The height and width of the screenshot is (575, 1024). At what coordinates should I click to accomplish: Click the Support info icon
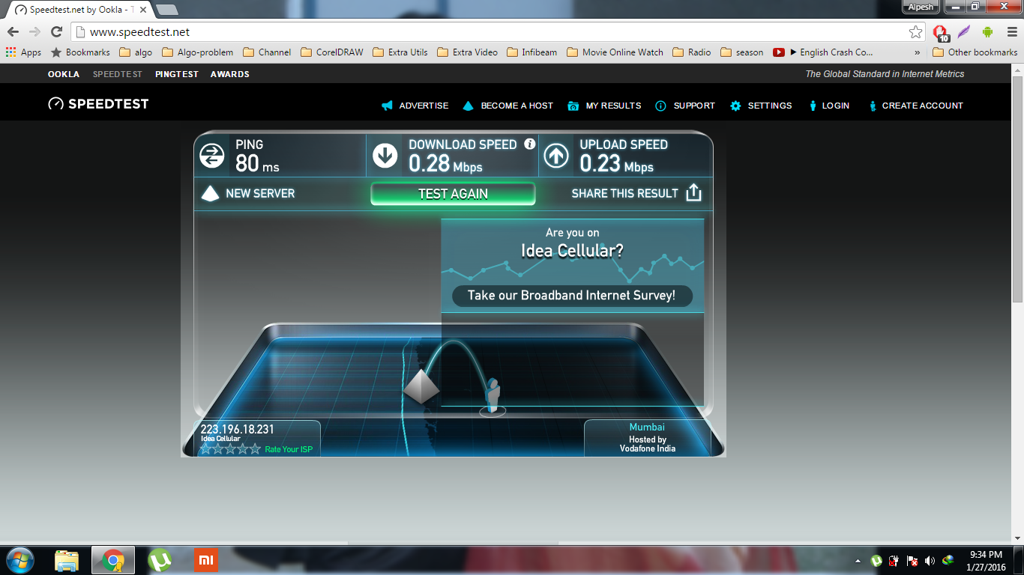coord(660,106)
